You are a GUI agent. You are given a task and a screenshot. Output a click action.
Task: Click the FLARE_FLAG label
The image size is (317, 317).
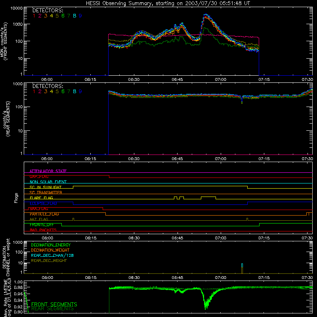coord(41,198)
